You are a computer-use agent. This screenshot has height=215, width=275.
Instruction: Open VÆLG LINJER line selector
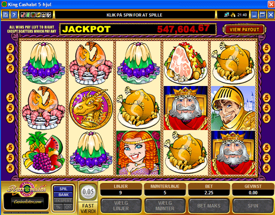pos(121,206)
